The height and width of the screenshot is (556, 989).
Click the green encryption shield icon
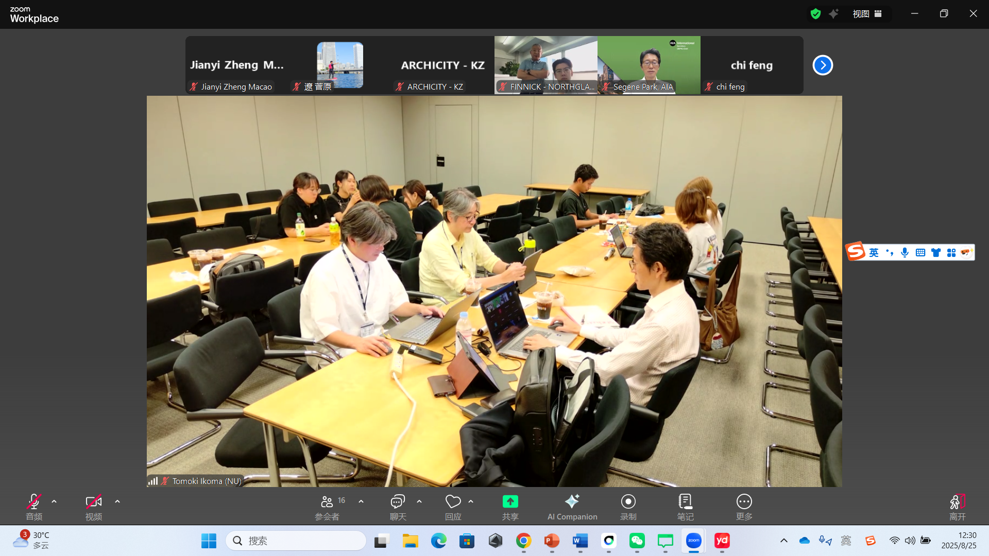click(815, 14)
